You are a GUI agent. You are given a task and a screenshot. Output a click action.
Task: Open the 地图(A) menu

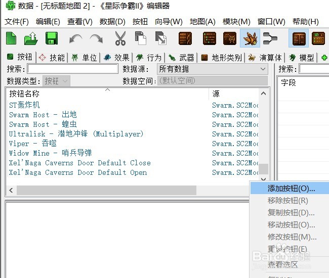202,22
